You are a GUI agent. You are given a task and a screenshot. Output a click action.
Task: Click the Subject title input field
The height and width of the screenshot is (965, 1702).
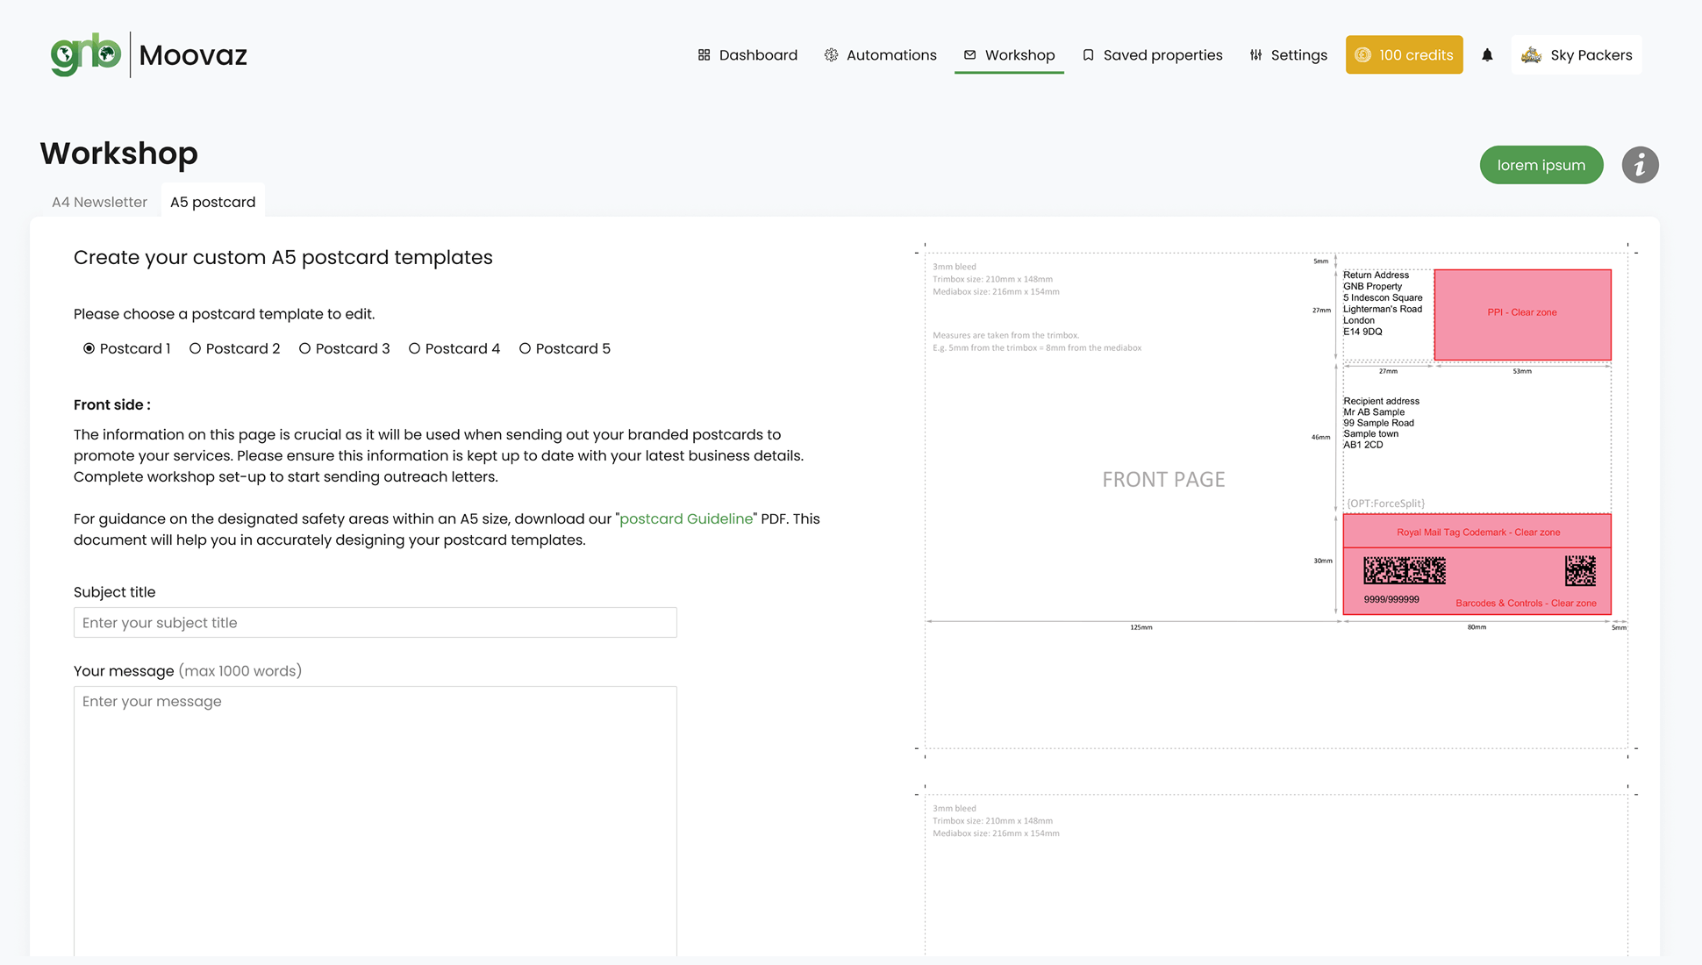[x=375, y=623]
